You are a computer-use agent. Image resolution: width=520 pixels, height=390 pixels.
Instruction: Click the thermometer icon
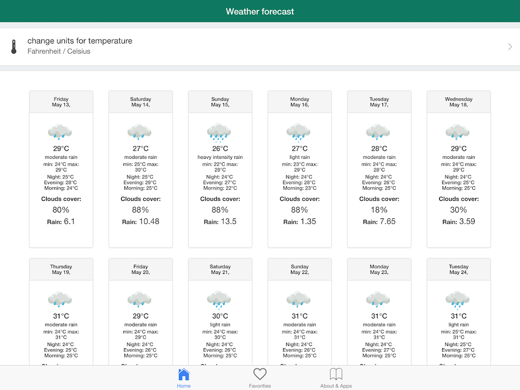(14, 46)
